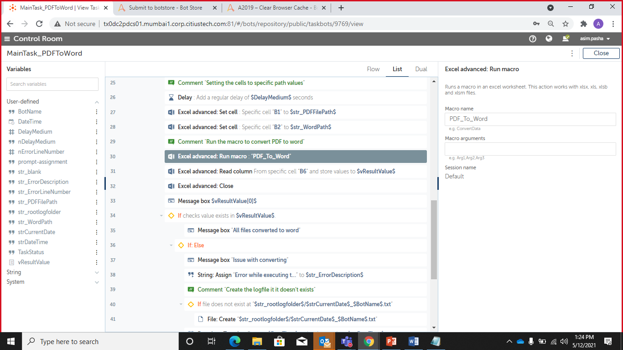Expand the String variables section
Screen dimensions: 623x350
point(97,272)
